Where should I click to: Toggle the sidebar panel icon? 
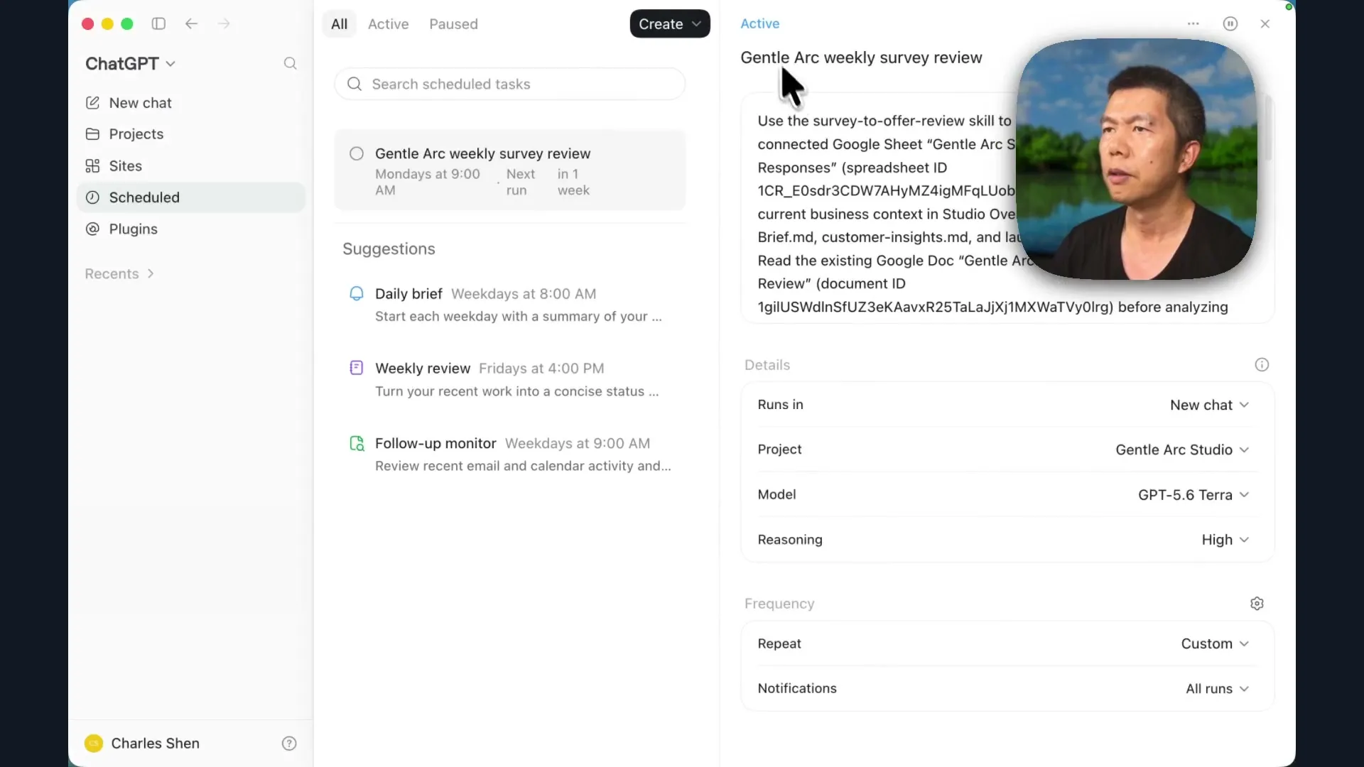[158, 23]
